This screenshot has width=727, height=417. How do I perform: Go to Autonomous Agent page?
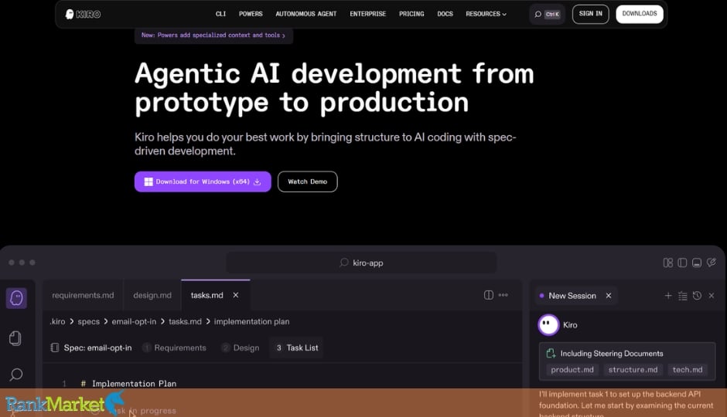(x=306, y=14)
